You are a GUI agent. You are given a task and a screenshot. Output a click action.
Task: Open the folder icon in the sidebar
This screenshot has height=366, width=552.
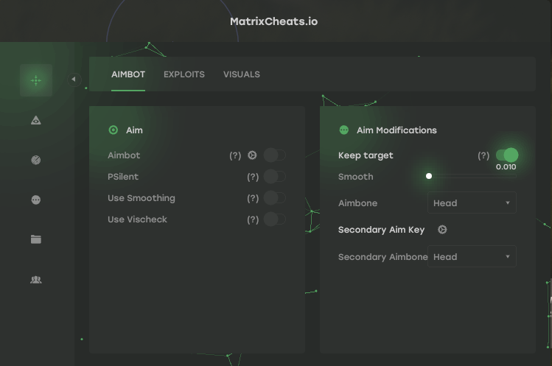[36, 239]
